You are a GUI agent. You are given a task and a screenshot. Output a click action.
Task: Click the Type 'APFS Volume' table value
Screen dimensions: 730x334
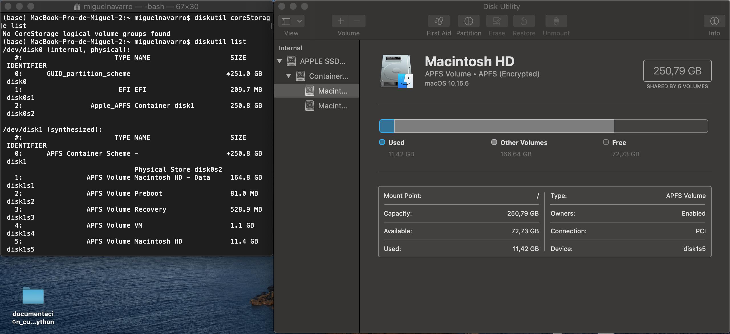pyautogui.click(x=686, y=196)
